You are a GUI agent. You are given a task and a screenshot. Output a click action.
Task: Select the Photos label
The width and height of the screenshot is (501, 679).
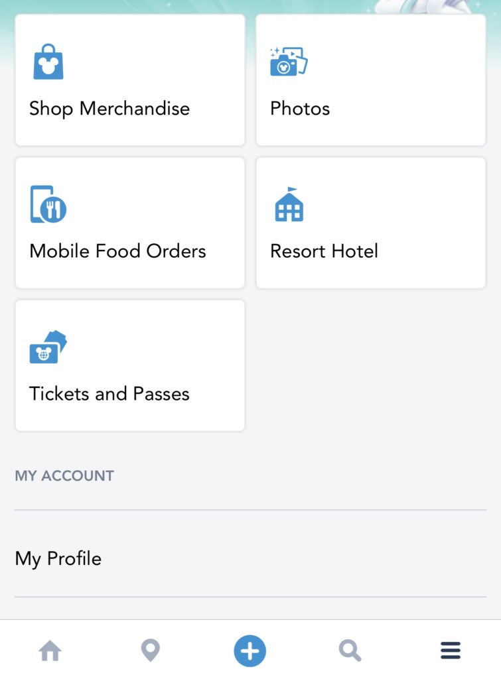click(300, 109)
